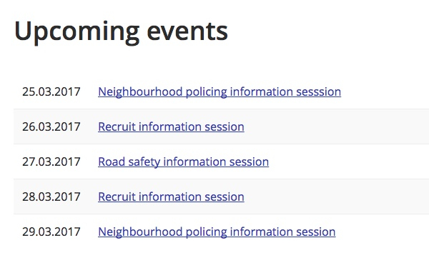
Task: Open Recruit information session on 26.03.2017
Action: (x=171, y=127)
